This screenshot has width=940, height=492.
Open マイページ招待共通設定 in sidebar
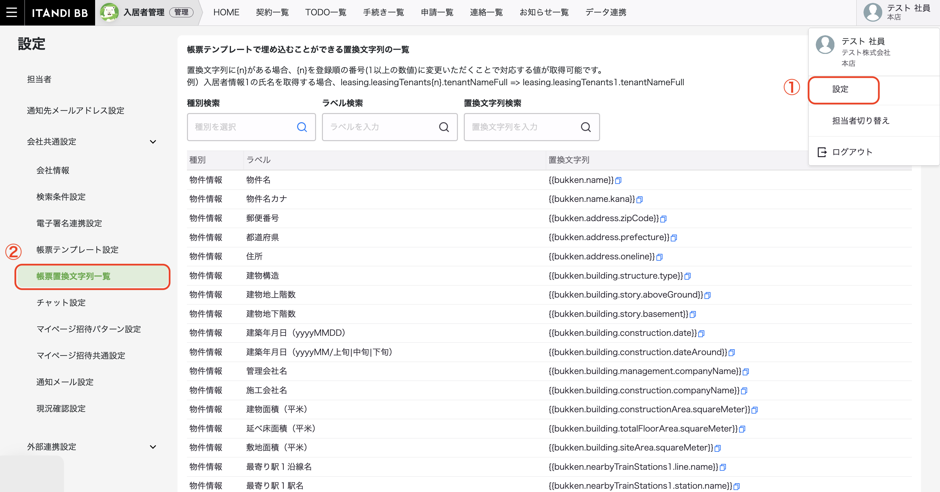(x=81, y=355)
